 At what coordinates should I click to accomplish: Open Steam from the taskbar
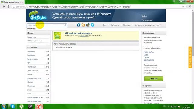[30, 106]
